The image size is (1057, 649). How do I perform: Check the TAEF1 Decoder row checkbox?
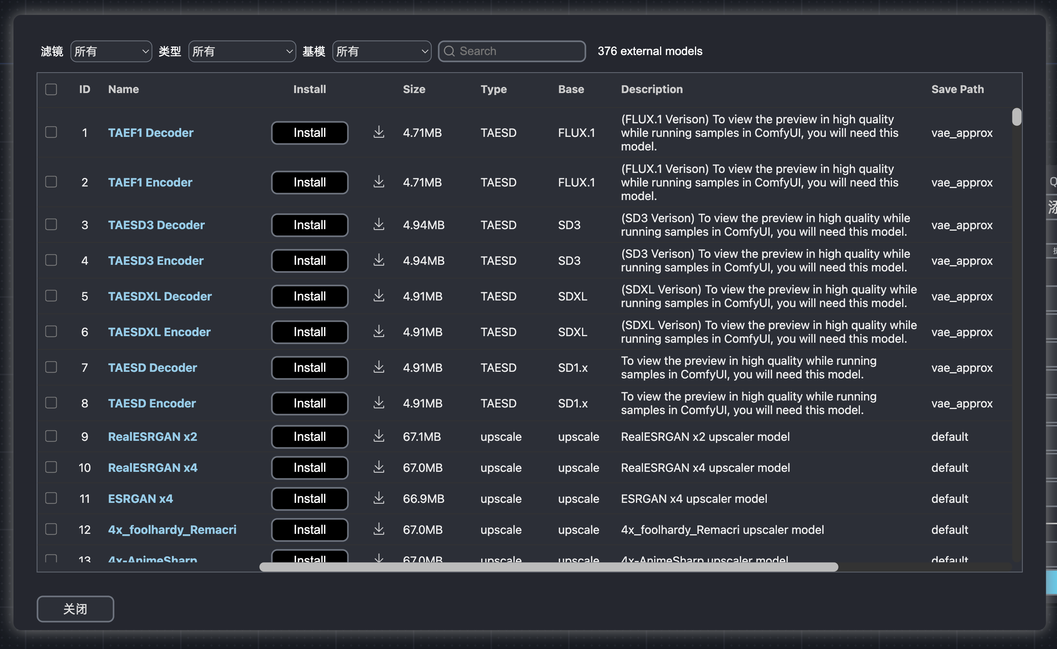pyautogui.click(x=51, y=132)
